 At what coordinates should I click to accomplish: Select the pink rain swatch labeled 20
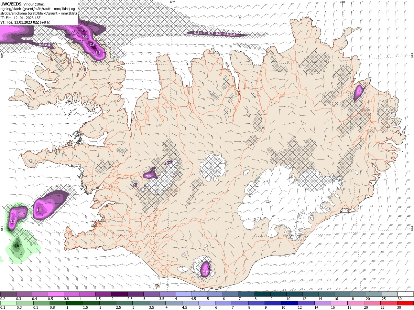coord(372,303)
